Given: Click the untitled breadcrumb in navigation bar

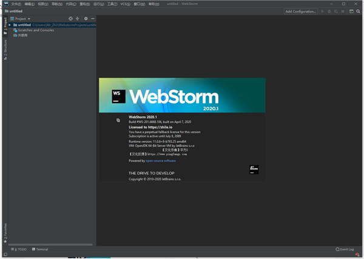Looking at the screenshot, I should [x=13, y=11].
